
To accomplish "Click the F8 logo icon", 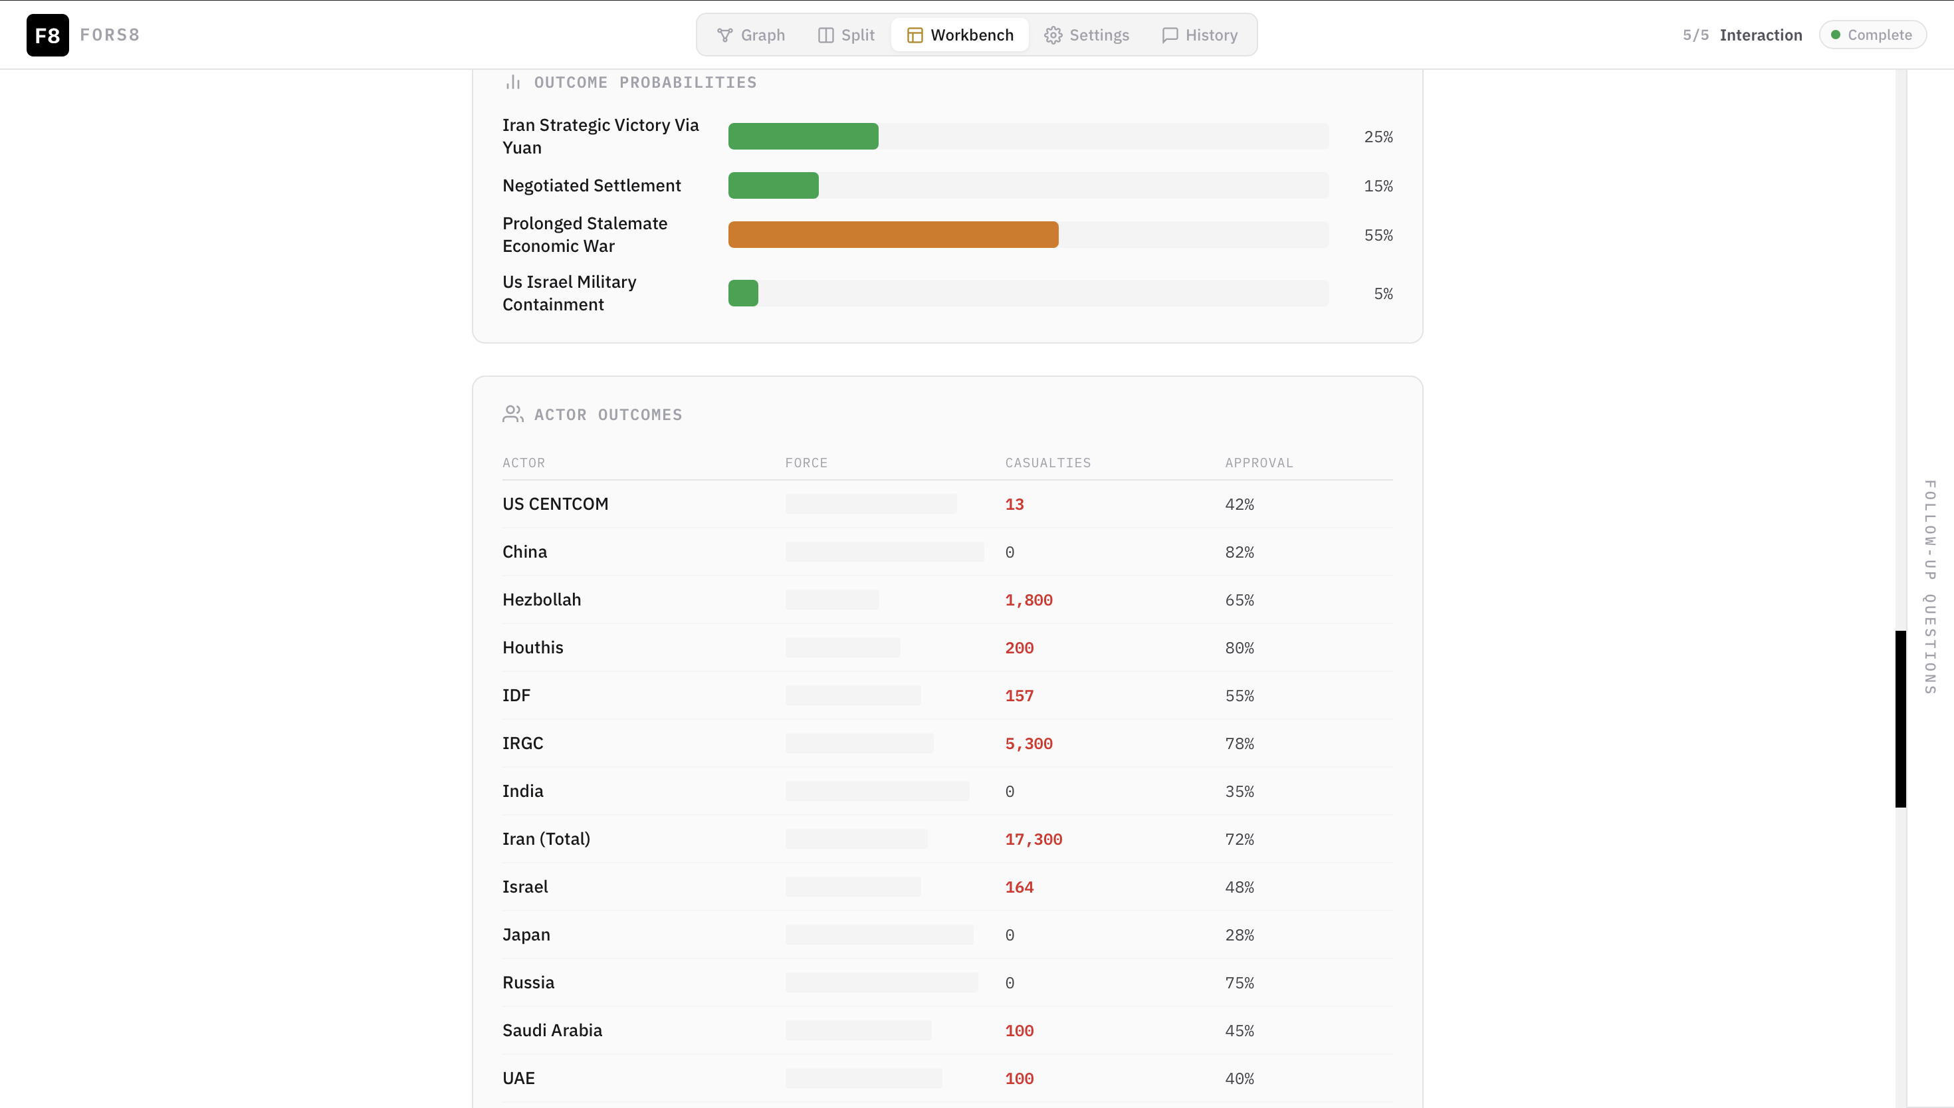I will coord(47,35).
